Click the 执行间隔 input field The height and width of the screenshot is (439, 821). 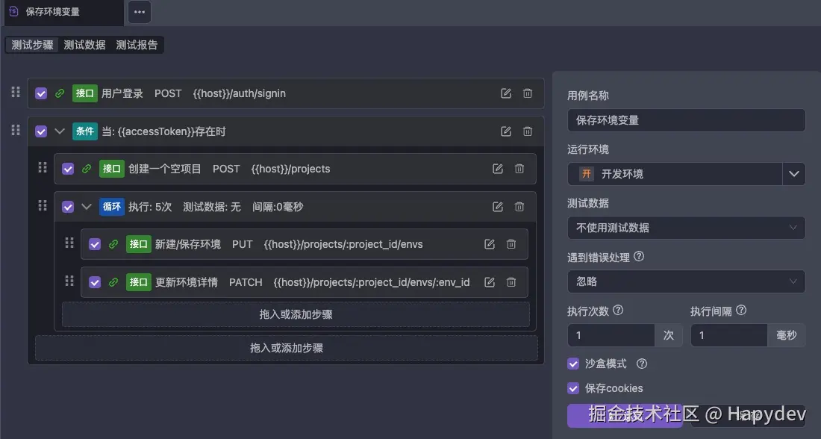pos(729,335)
